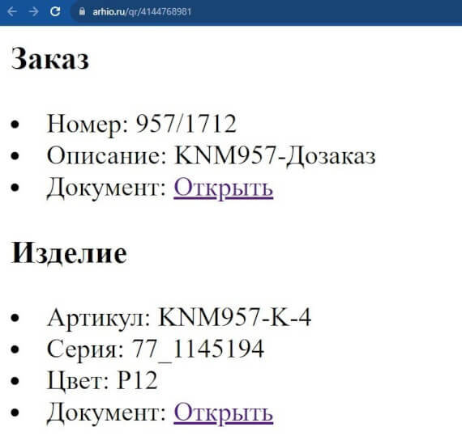462x436 pixels.
Task: Go back with the browser back arrow
Action: pyautogui.click(x=12, y=12)
